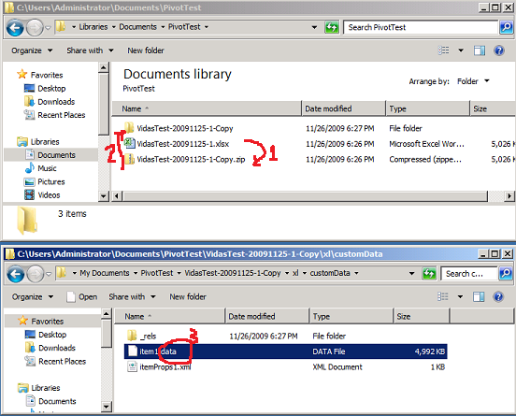516x416 pixels.
Task: Click Documents breadcrumb in PivotTest address bar
Action: (138, 27)
